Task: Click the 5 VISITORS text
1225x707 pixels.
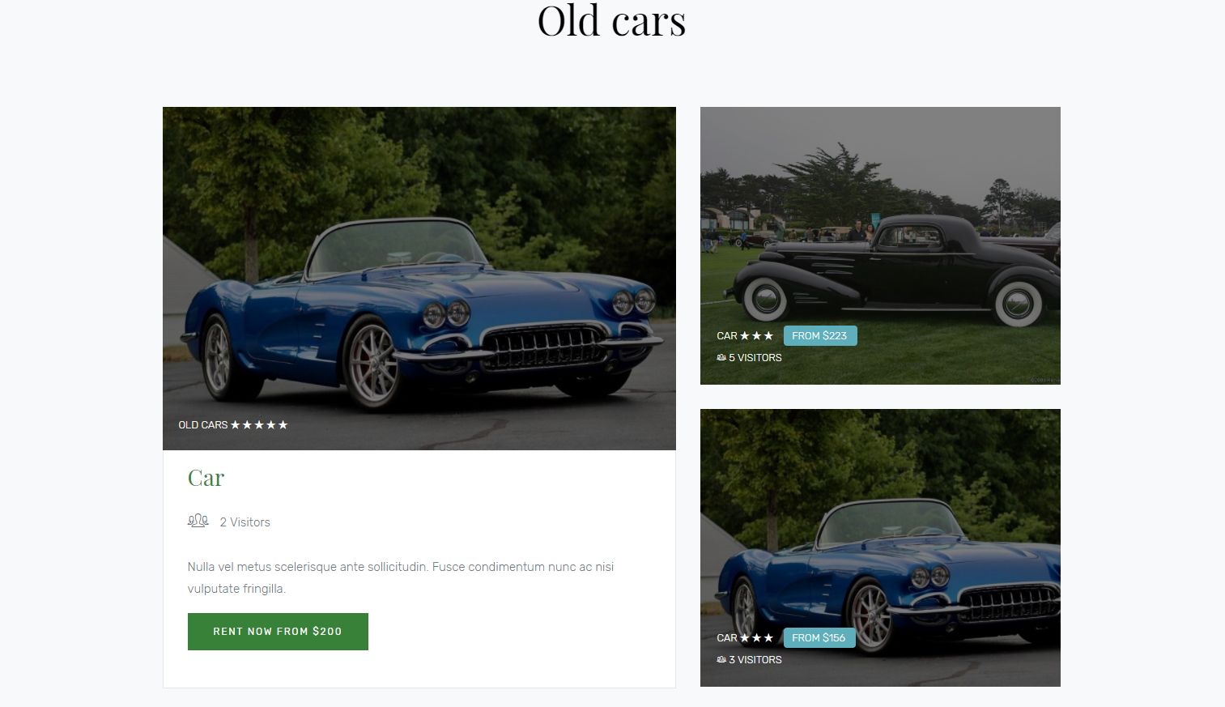Action: tap(755, 357)
